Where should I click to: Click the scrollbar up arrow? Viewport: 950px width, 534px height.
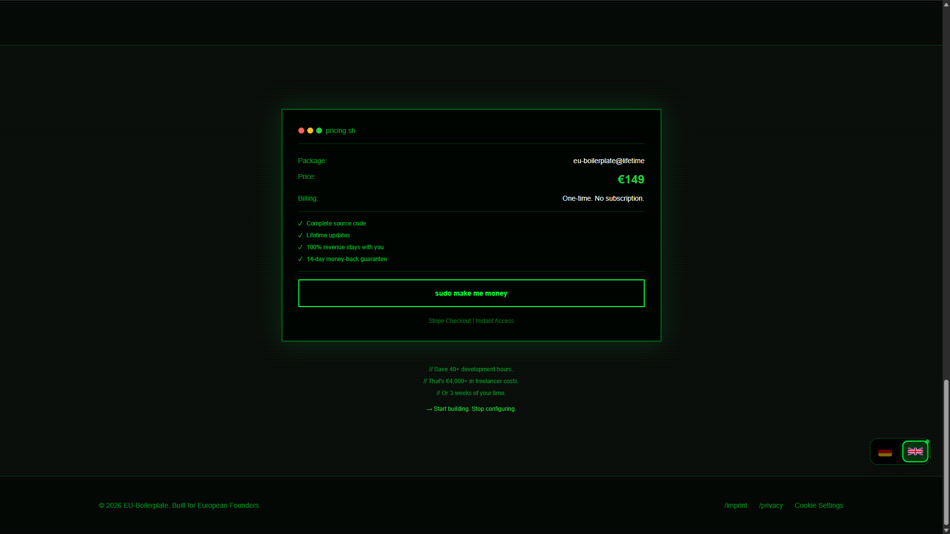(x=946, y=4)
